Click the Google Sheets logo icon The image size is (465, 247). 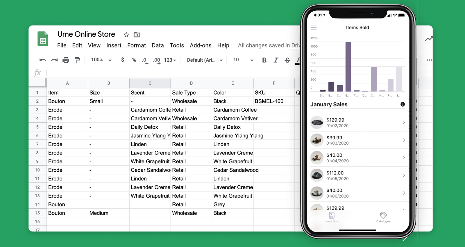coord(43,39)
